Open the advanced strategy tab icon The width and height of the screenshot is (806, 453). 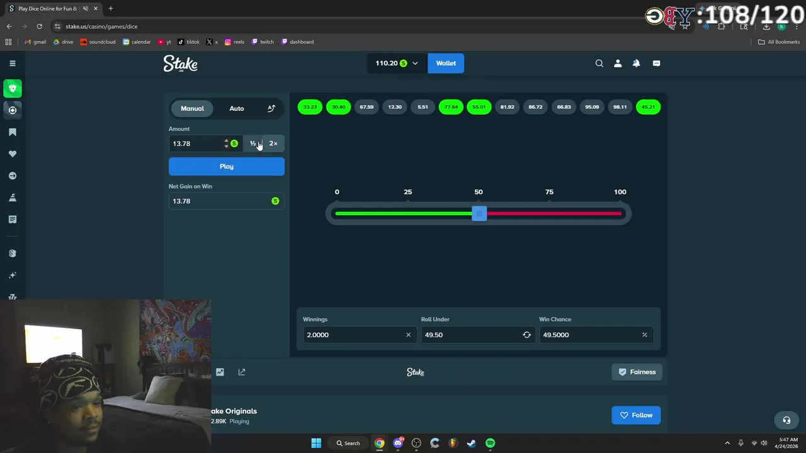pyautogui.click(x=271, y=108)
